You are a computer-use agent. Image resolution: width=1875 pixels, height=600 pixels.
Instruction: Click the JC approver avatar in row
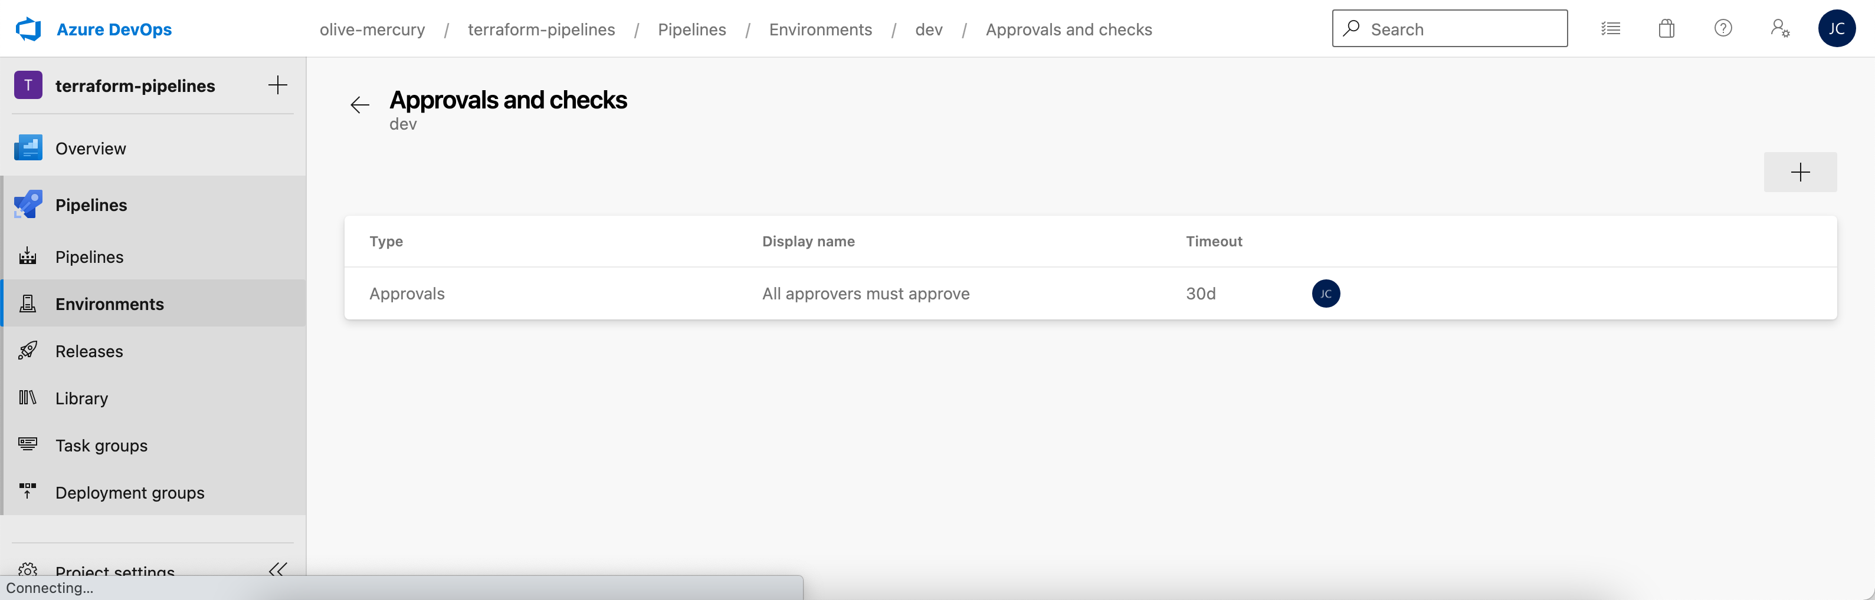tap(1326, 293)
